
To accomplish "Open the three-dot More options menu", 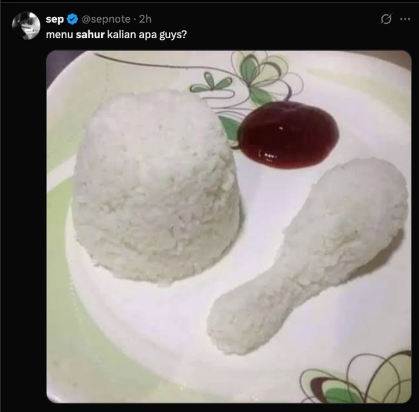I will (x=405, y=19).
